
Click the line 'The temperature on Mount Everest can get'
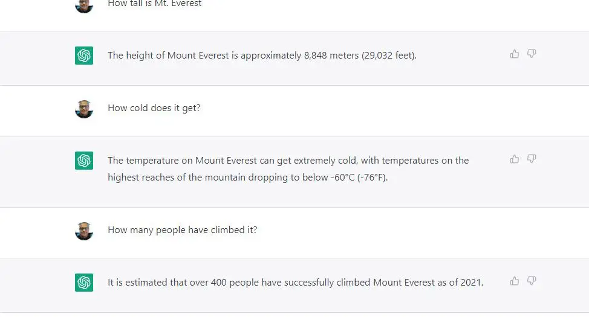click(200, 161)
